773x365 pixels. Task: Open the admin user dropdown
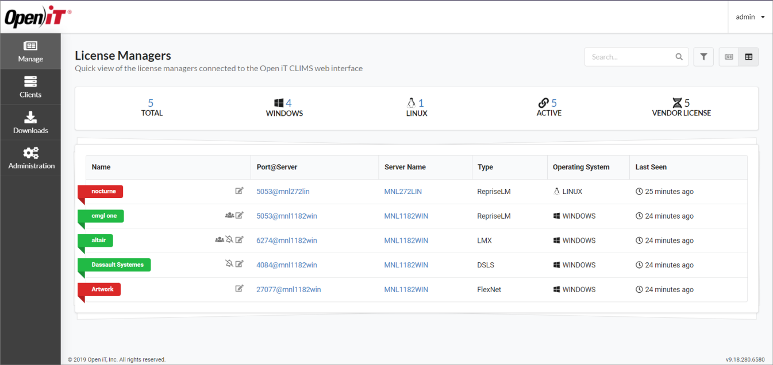click(x=750, y=17)
